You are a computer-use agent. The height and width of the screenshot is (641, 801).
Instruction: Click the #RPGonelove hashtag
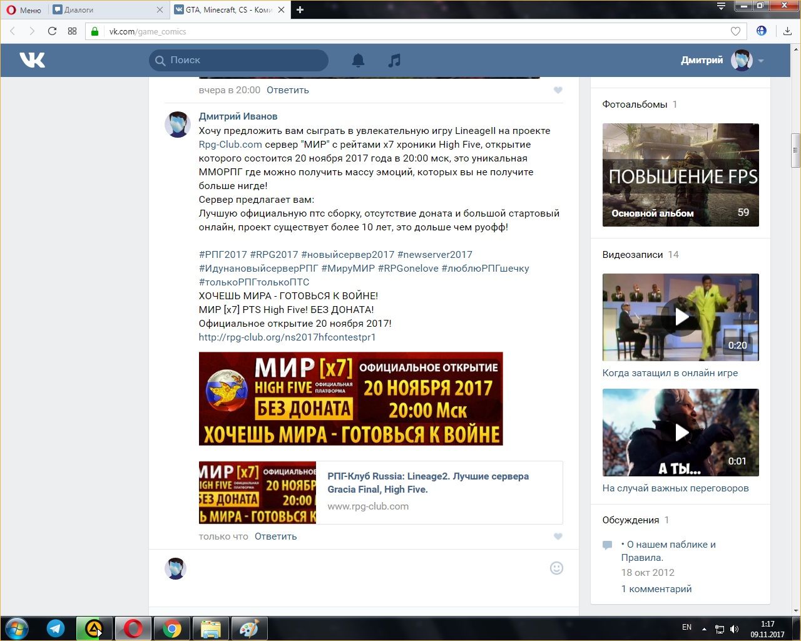[x=408, y=269]
